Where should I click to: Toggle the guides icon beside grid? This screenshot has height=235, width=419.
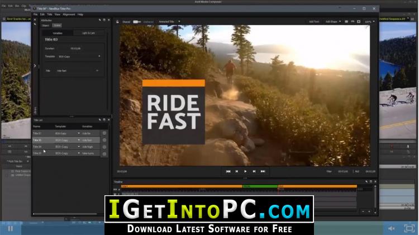(353, 22)
